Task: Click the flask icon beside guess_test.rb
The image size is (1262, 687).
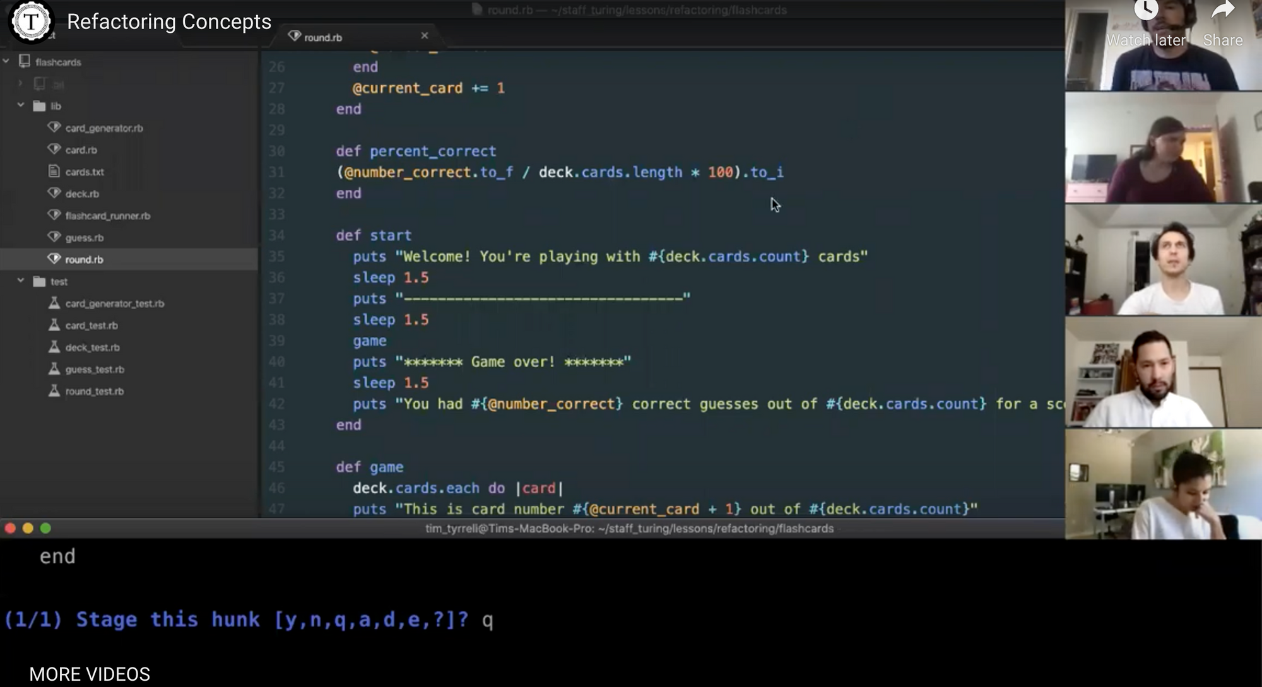Action: click(x=54, y=369)
